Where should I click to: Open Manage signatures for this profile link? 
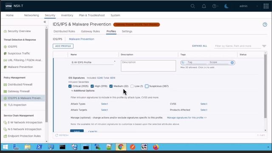click(187, 118)
